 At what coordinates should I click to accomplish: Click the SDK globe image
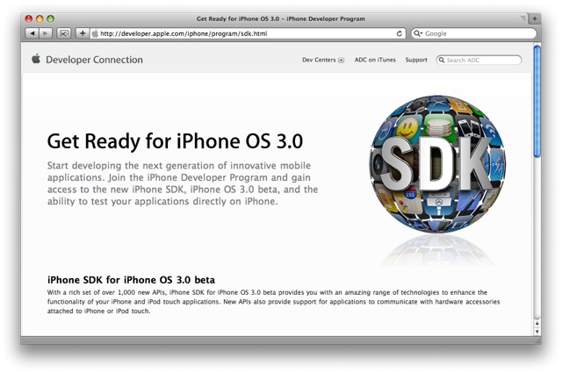pos(437,164)
